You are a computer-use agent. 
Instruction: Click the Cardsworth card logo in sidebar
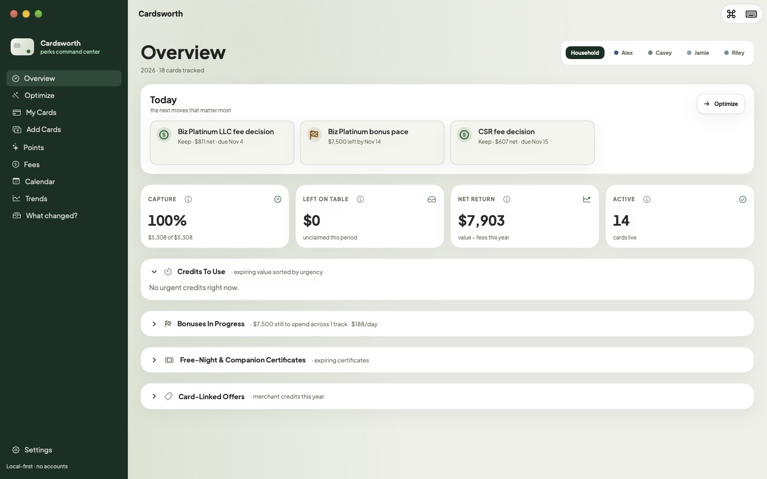pyautogui.click(x=22, y=47)
